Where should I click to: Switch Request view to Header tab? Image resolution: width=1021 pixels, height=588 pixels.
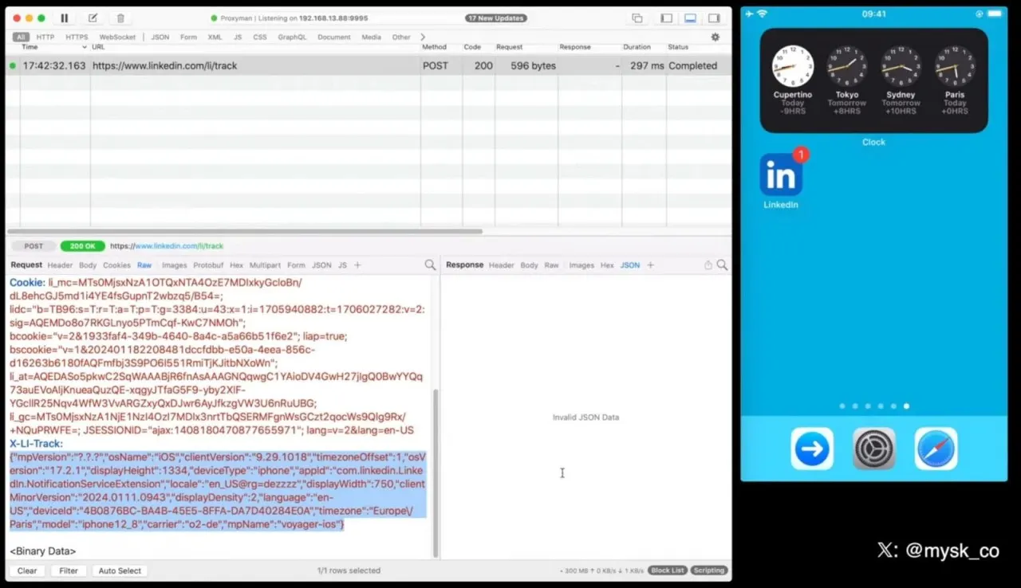pos(60,265)
